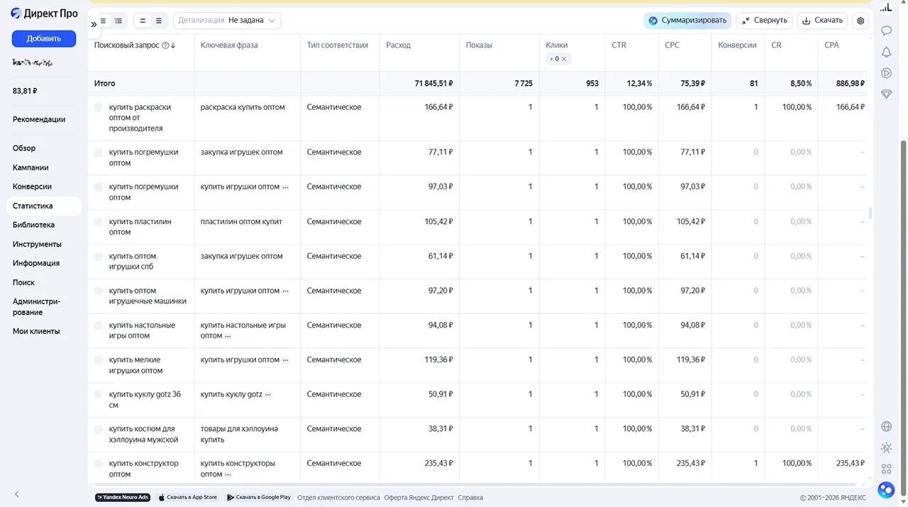The height and width of the screenshot is (507, 908).
Task: Click the Конверсии column header
Action: click(x=737, y=45)
